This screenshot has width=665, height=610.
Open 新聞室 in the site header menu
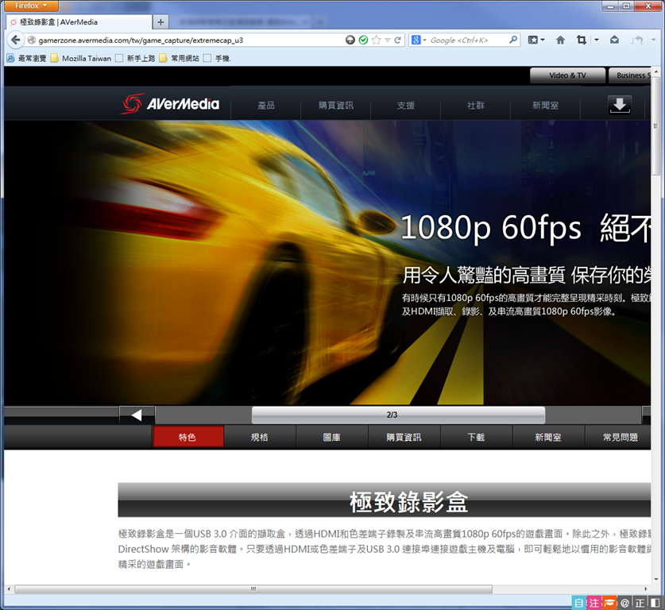[x=545, y=105]
